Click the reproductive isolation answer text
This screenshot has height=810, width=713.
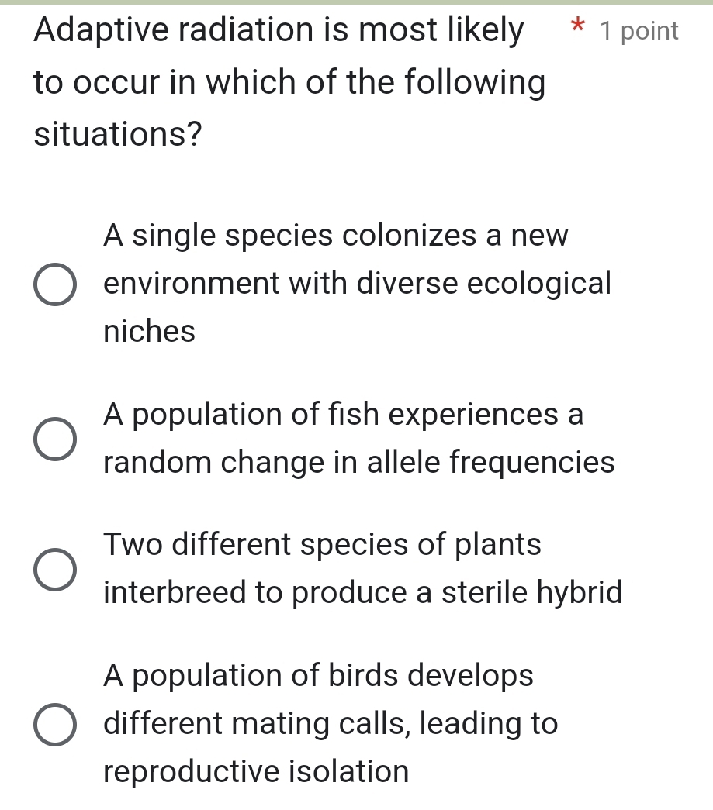[255, 771]
